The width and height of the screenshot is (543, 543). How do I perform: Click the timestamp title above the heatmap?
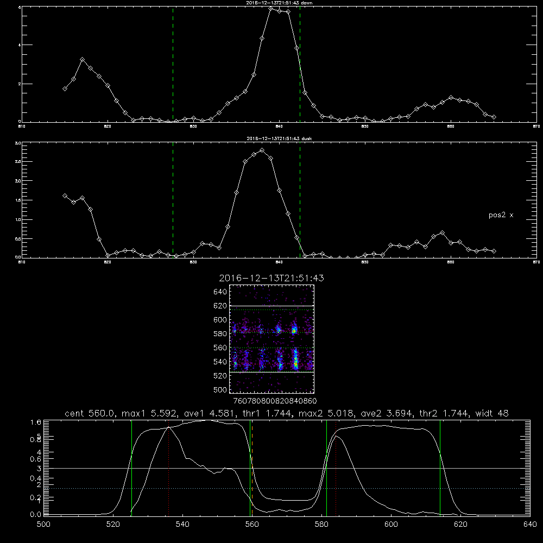click(x=271, y=278)
